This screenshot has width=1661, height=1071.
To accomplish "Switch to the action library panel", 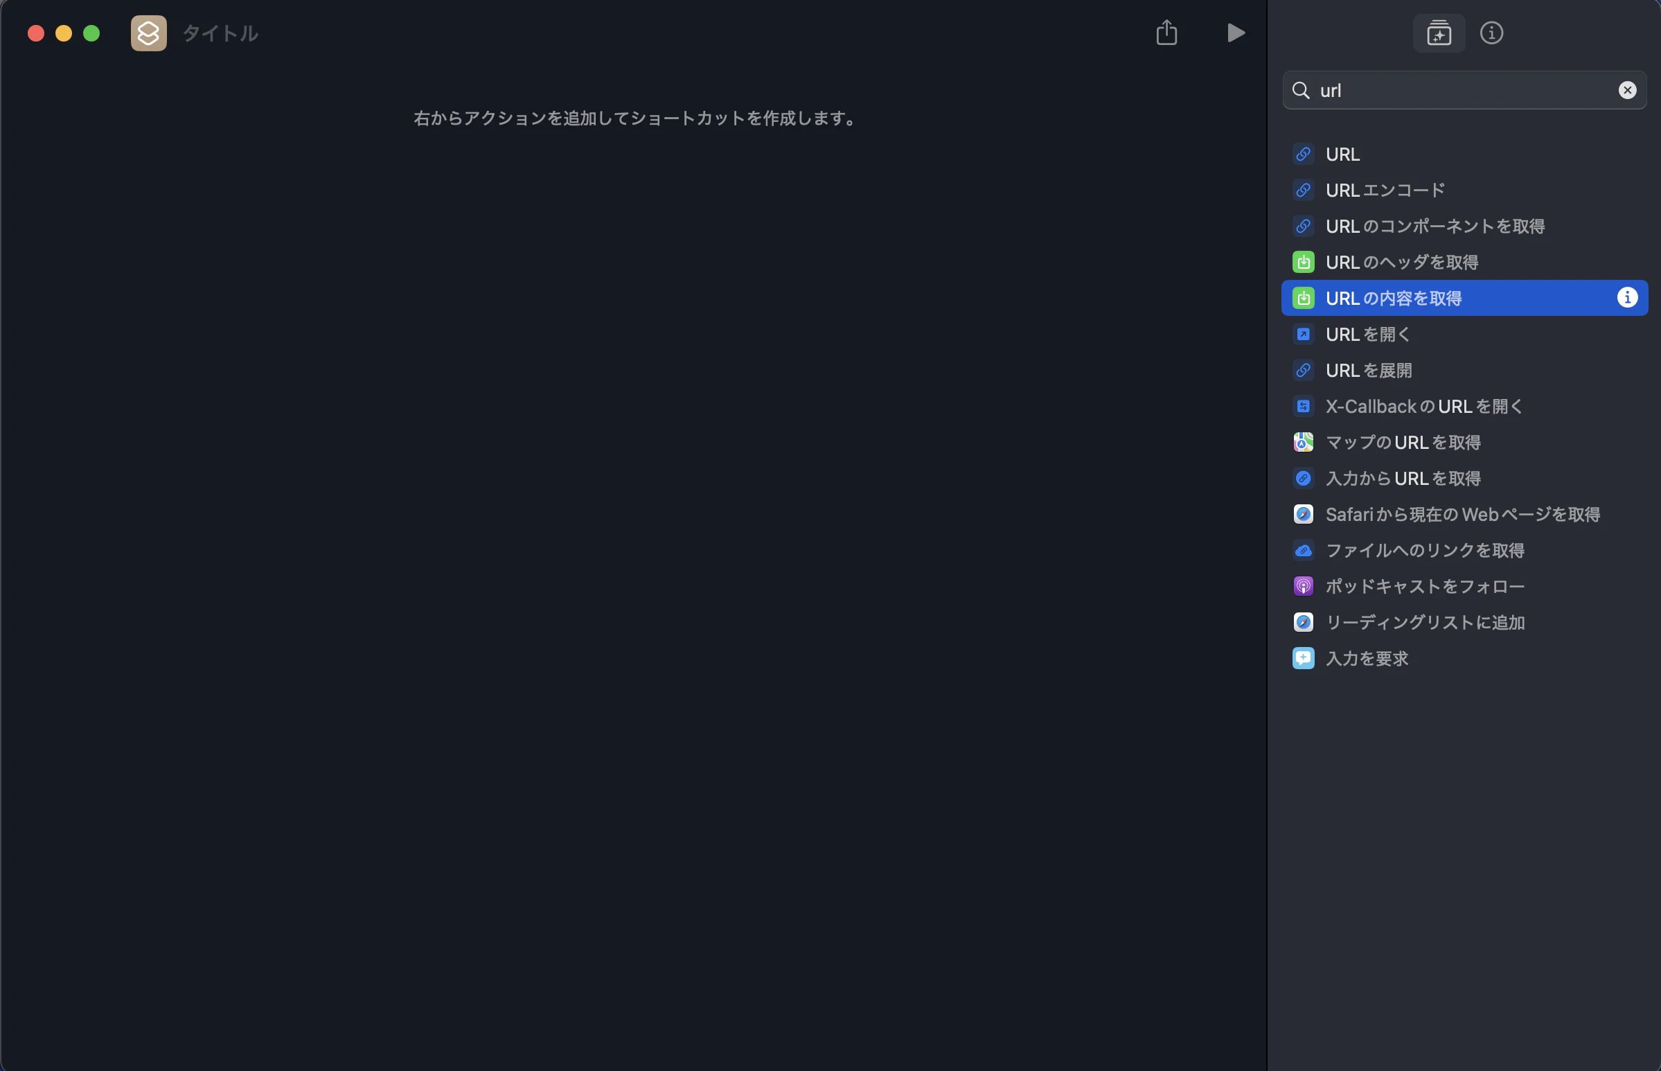I will (1438, 33).
